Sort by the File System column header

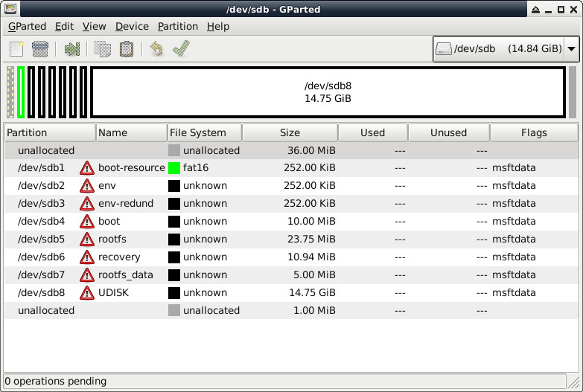click(204, 132)
